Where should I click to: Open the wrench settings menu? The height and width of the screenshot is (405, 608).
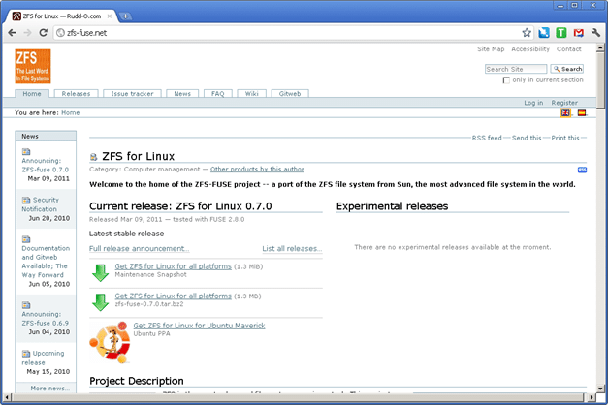(595, 33)
